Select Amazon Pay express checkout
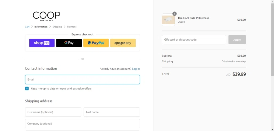The image size is (274, 131). (x=123, y=43)
